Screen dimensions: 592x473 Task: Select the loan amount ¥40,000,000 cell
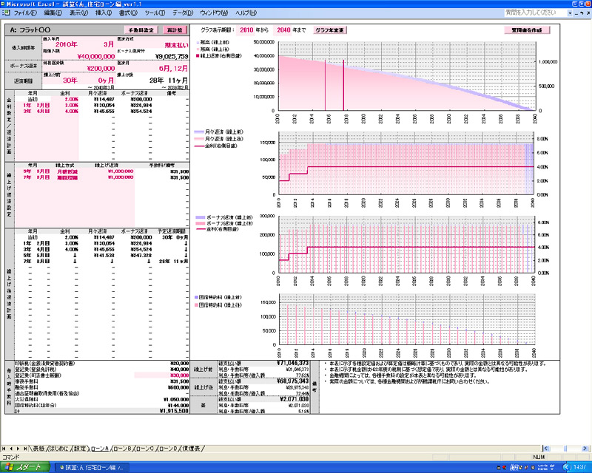96,57
